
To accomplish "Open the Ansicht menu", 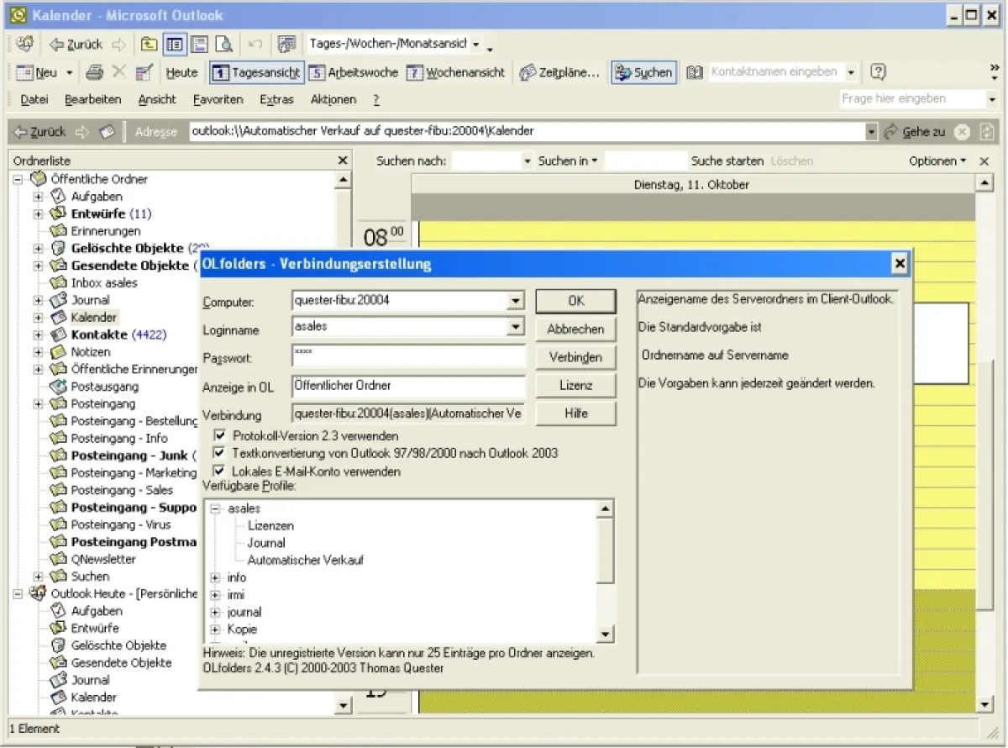I will point(157,99).
